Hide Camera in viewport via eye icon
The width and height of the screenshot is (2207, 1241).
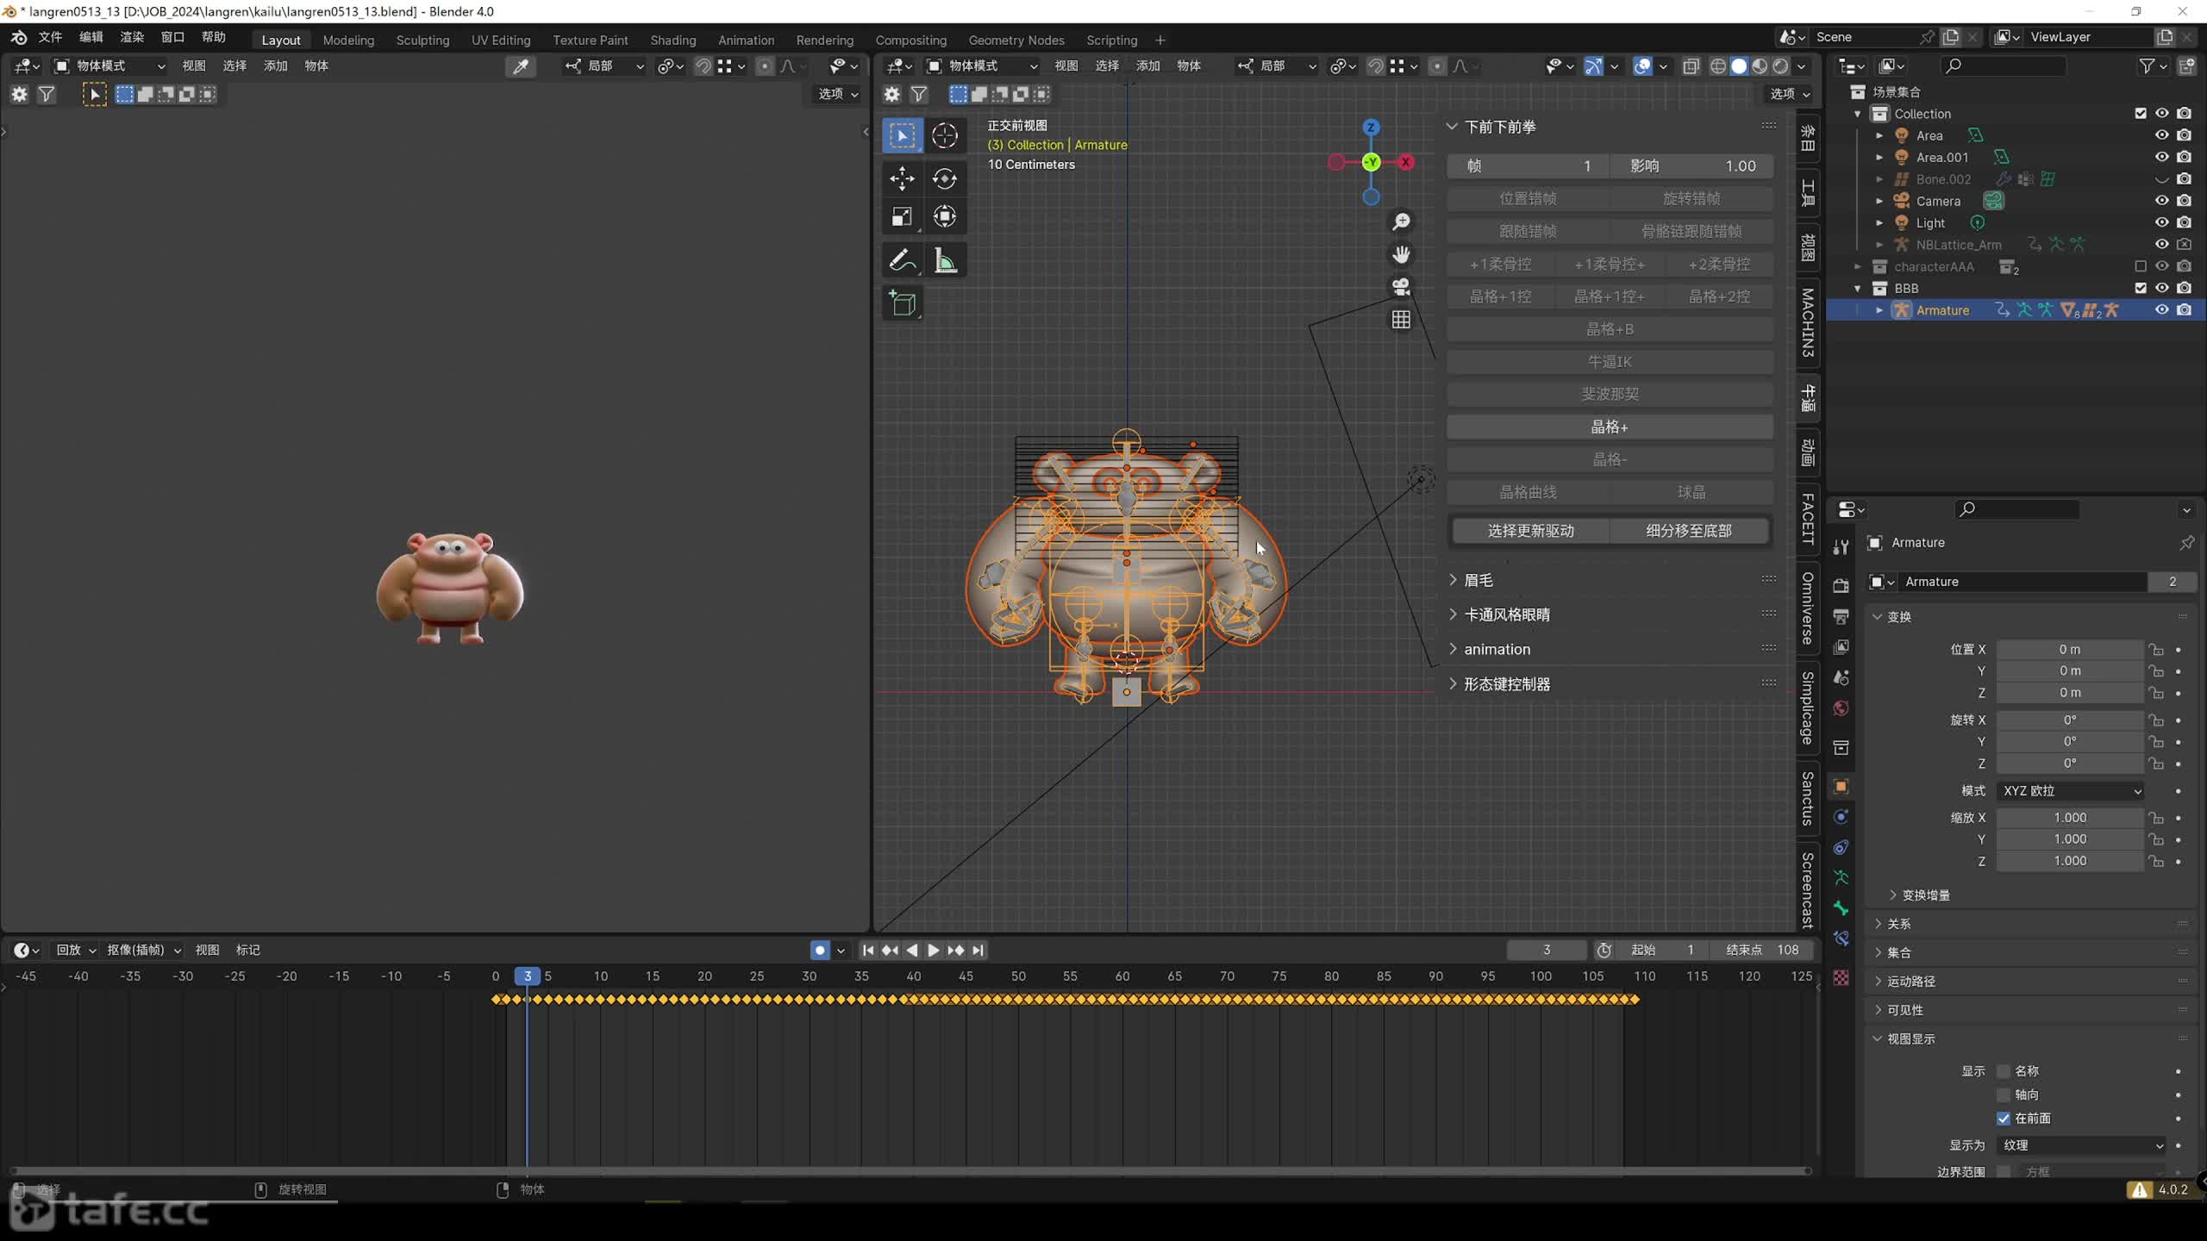tap(2161, 201)
